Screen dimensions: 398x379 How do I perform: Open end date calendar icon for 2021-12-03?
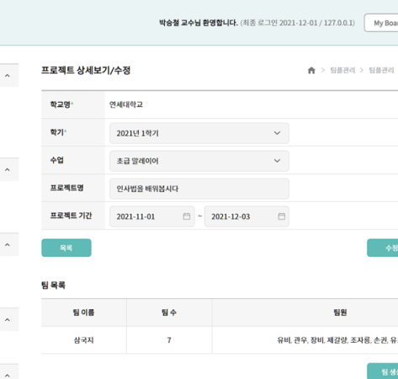[282, 216]
